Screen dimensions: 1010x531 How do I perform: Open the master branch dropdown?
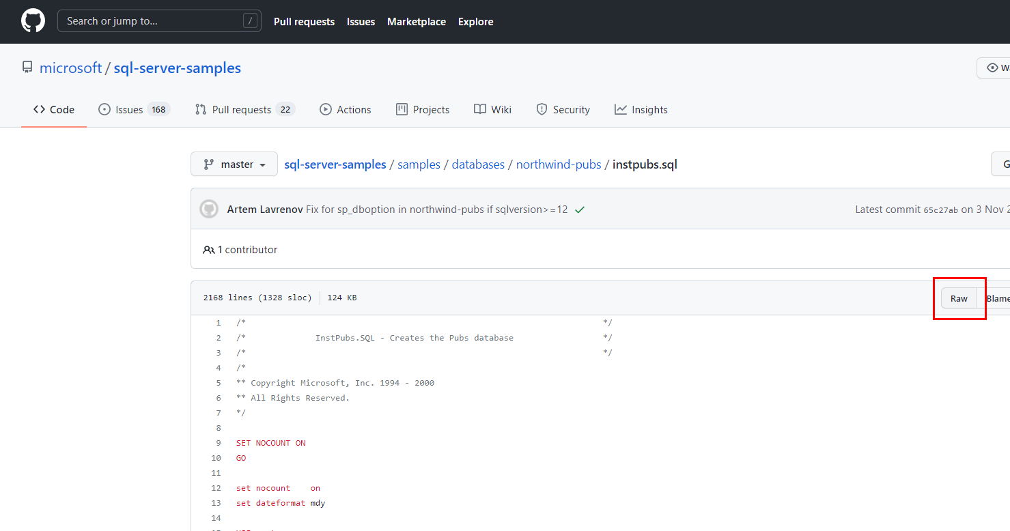[234, 164]
